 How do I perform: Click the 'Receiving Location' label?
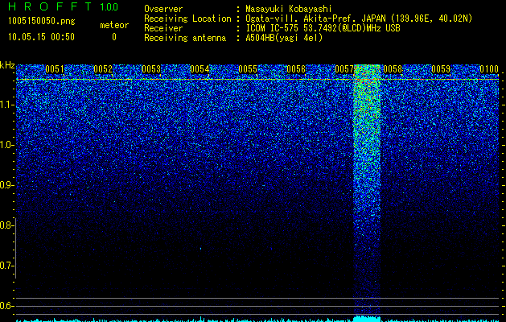187,19
